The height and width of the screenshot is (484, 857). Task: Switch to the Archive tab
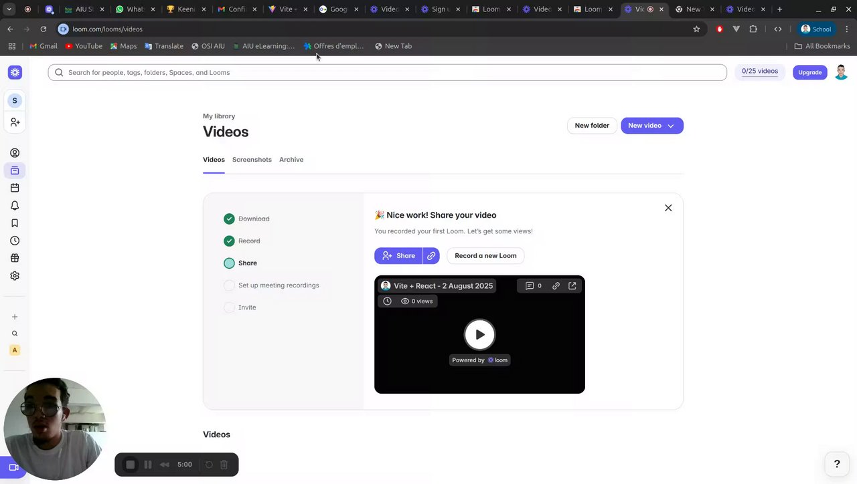tap(291, 160)
